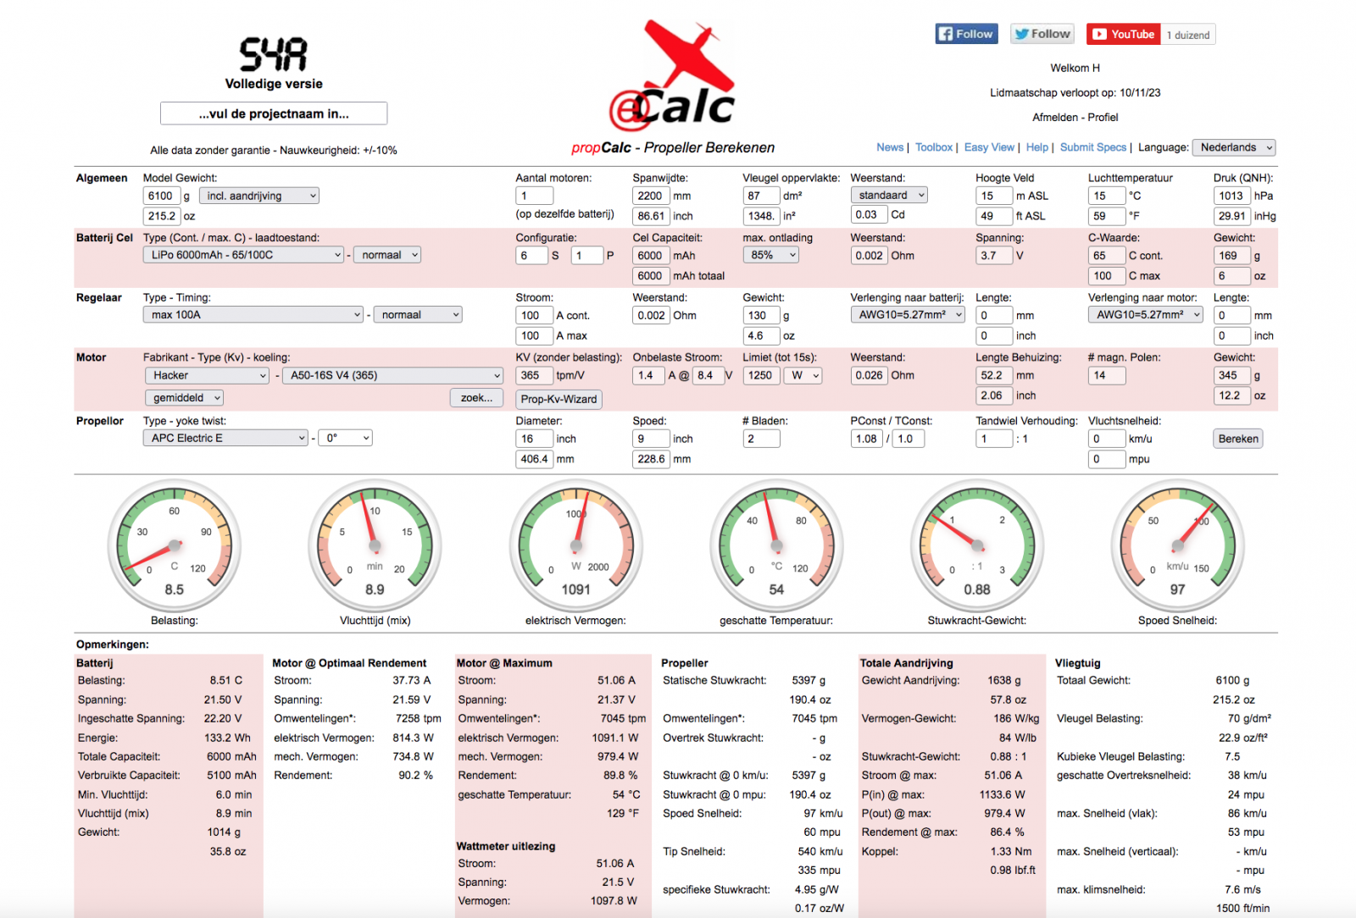Open the Profiel link
This screenshot has height=918, width=1356.
[x=1103, y=117]
